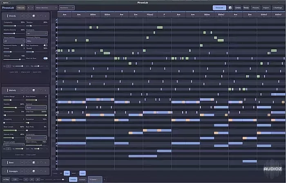Open the Presets menu

[x=255, y=8]
